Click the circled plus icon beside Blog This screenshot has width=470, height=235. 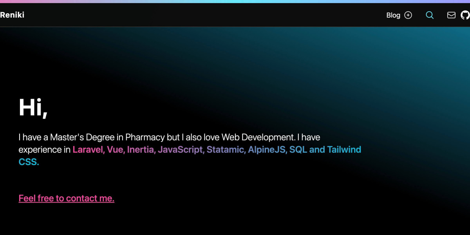coord(408,15)
